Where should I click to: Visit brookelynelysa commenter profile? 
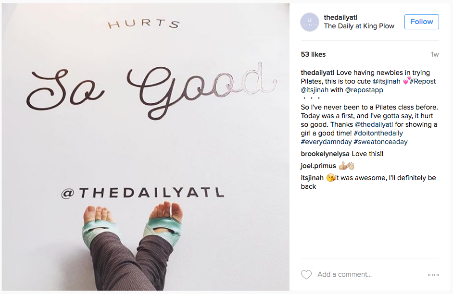click(325, 154)
